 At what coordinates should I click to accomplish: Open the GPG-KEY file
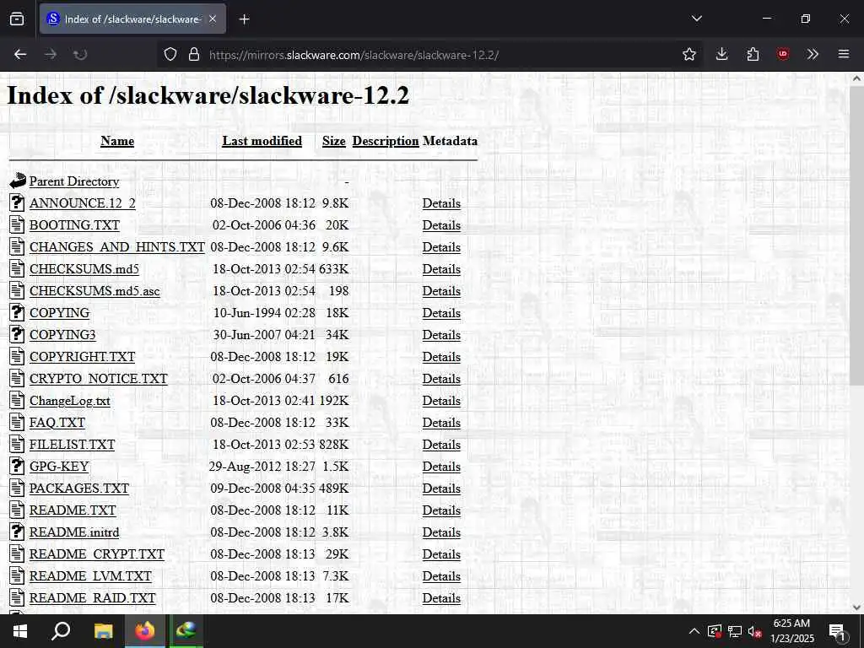[59, 467]
